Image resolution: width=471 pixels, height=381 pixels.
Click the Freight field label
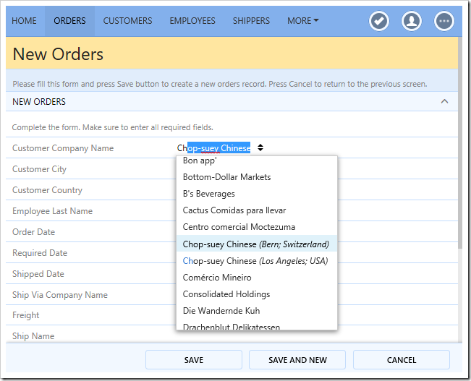[x=26, y=315]
